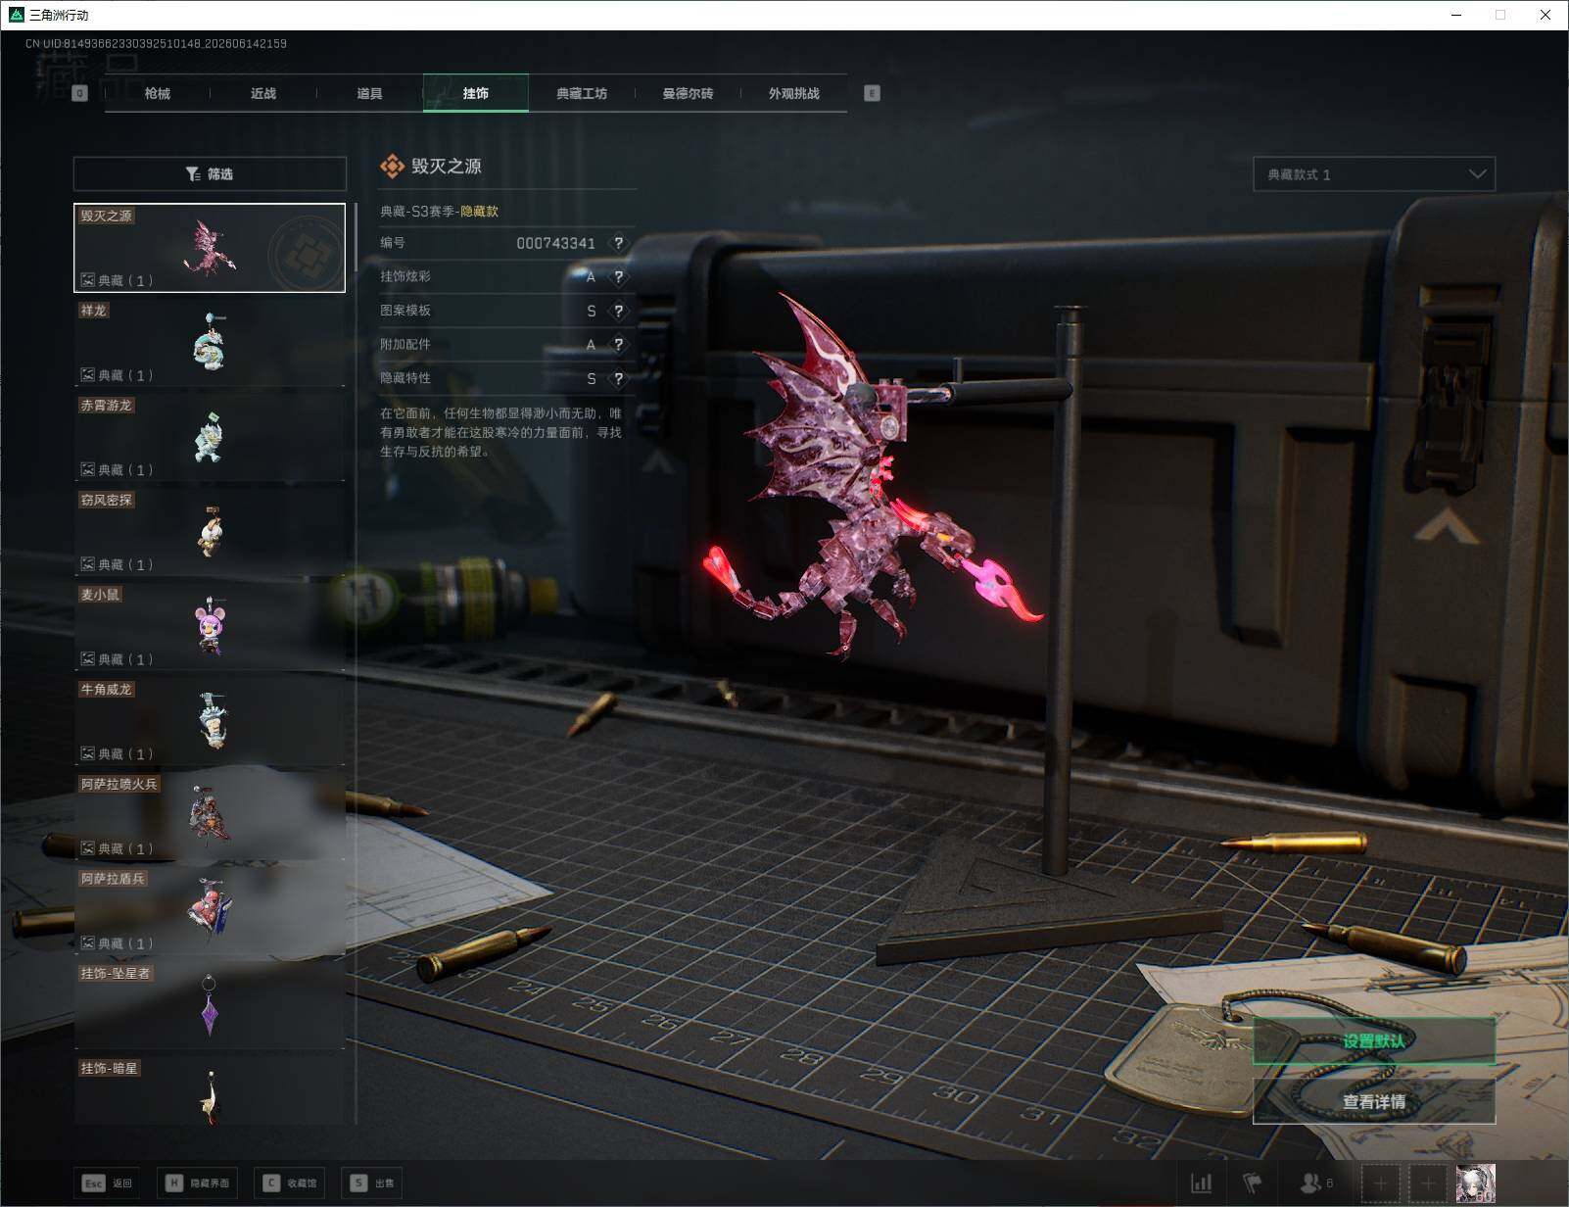Click the orange rarity icon beside 毁灭之源 title
Image resolution: width=1569 pixels, height=1207 pixels.
(x=392, y=167)
